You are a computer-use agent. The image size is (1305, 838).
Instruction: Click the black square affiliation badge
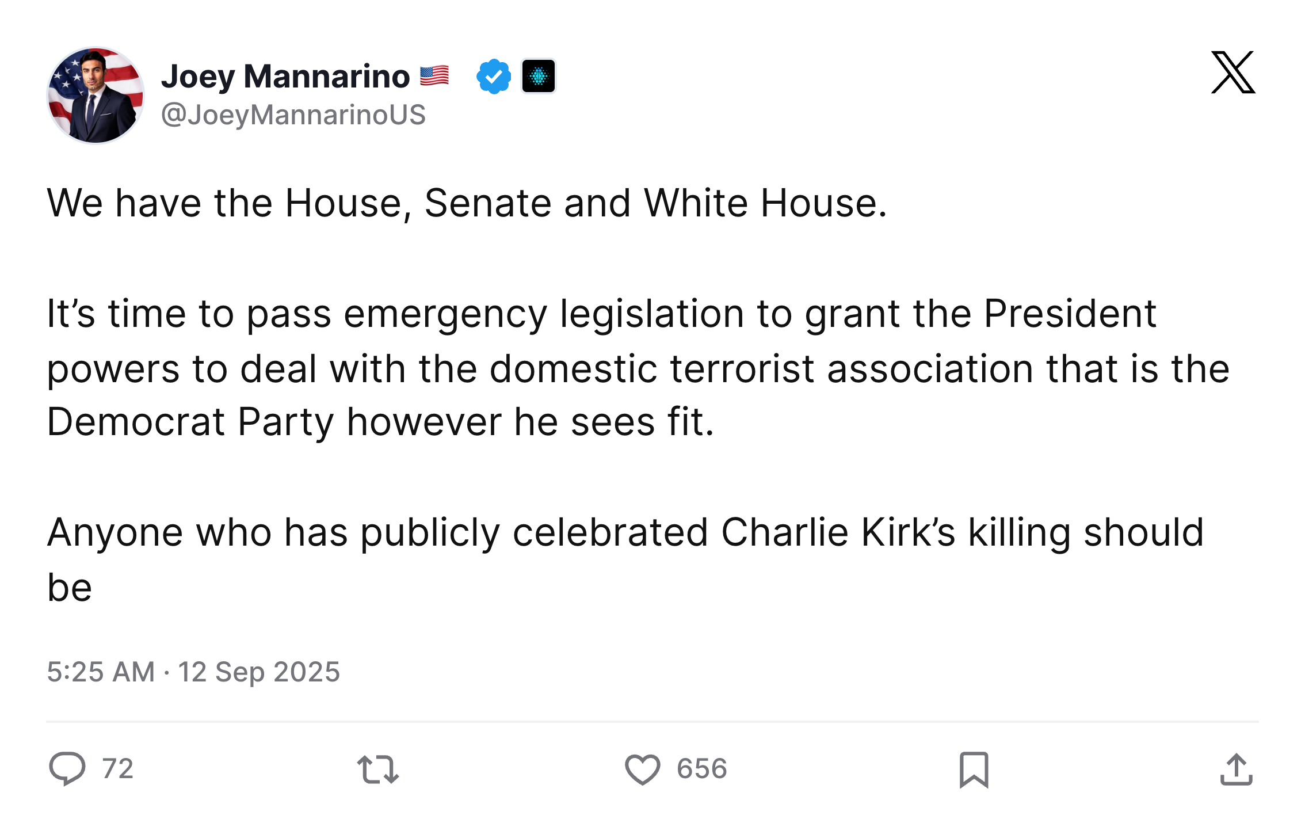[x=538, y=76]
